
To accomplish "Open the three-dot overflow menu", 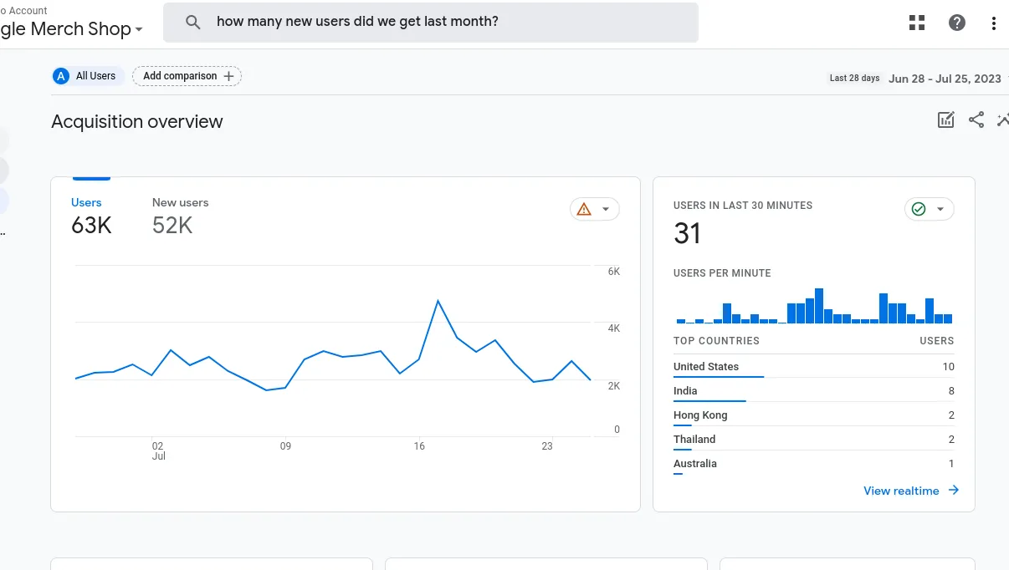I will (994, 23).
